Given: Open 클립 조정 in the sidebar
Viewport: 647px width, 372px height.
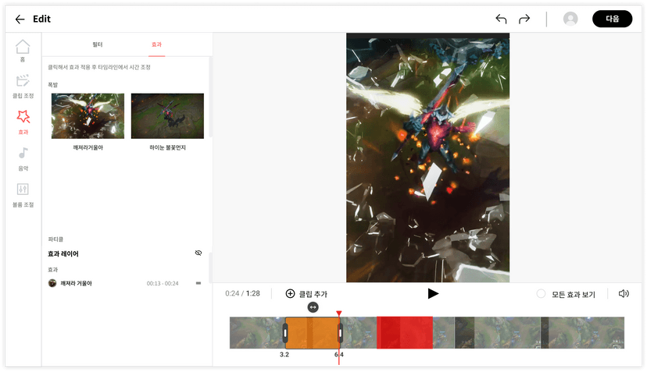Looking at the screenshot, I should click(x=23, y=86).
